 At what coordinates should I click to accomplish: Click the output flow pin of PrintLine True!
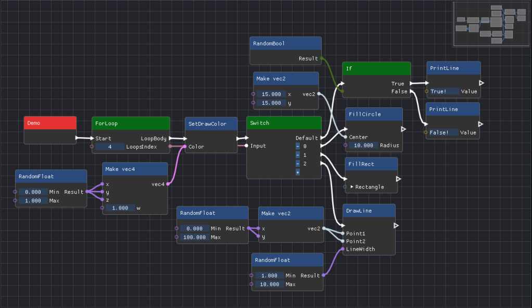[x=482, y=83]
